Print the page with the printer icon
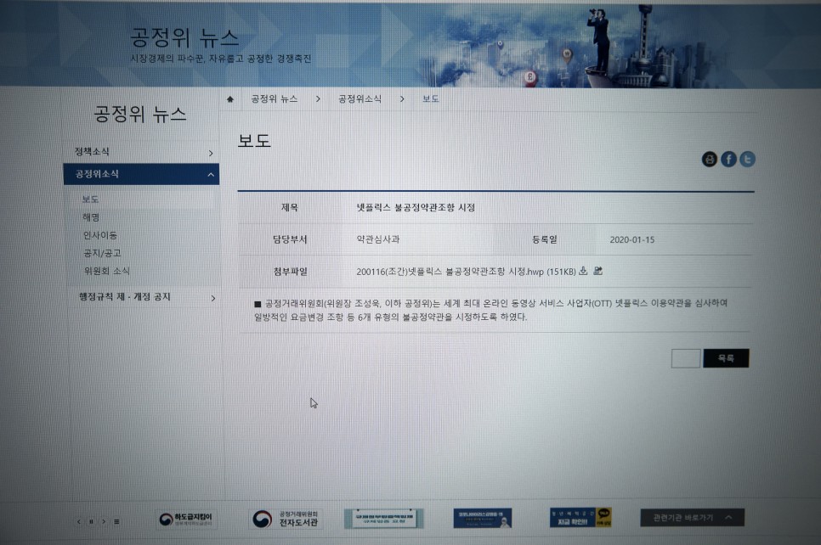 point(709,159)
